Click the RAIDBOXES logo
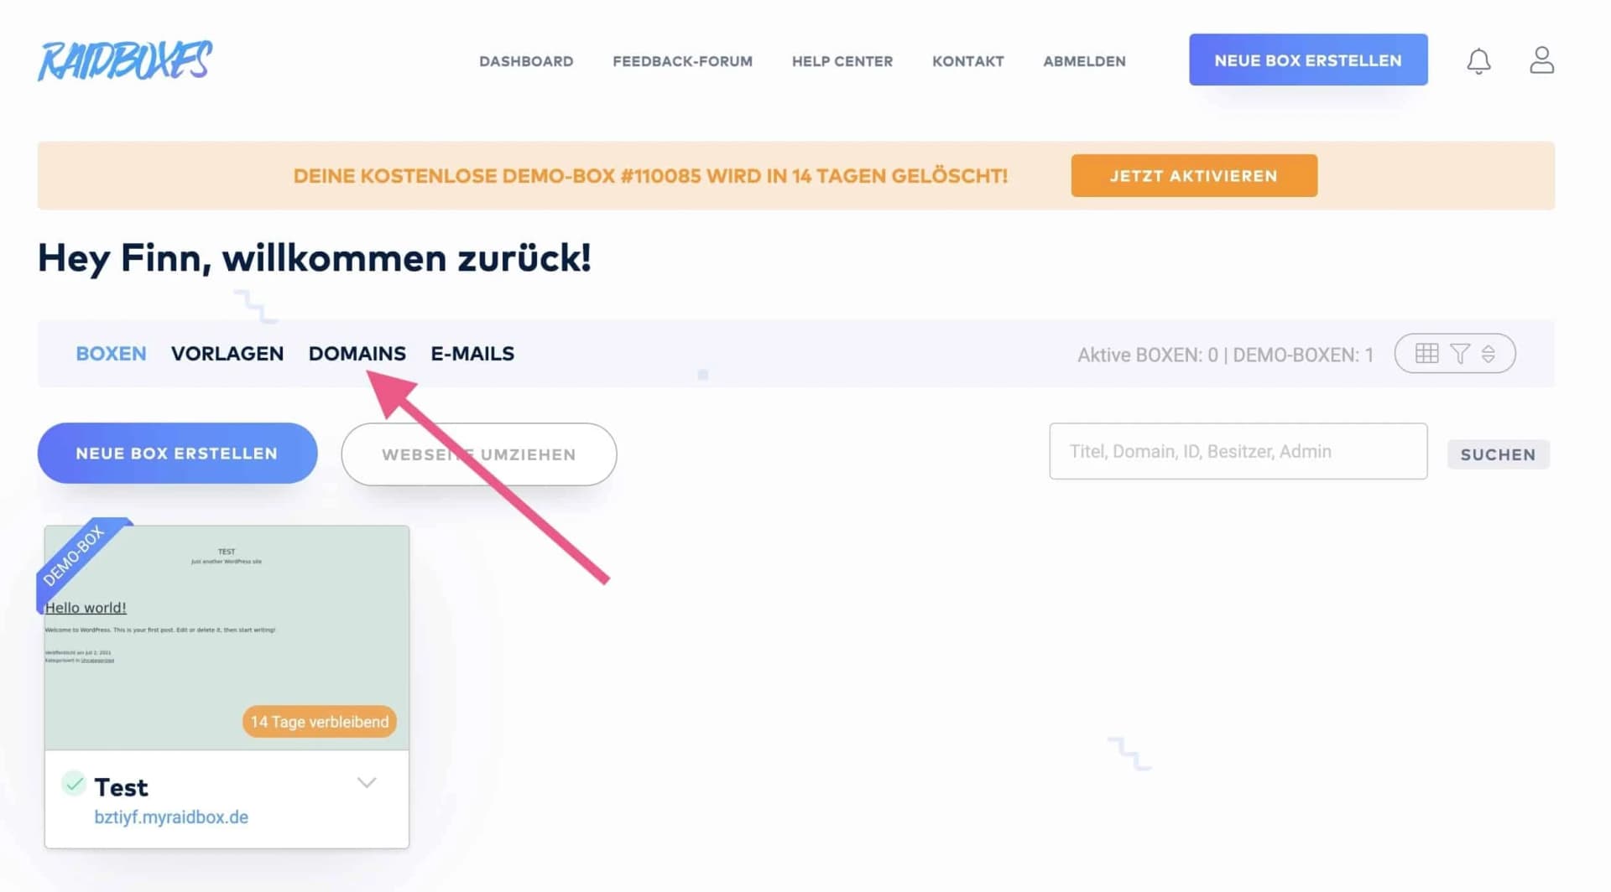The image size is (1611, 892). click(124, 60)
